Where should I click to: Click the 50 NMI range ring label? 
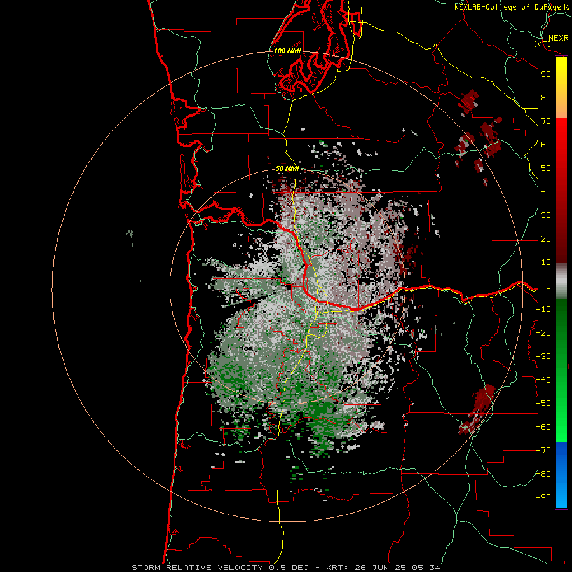point(287,168)
